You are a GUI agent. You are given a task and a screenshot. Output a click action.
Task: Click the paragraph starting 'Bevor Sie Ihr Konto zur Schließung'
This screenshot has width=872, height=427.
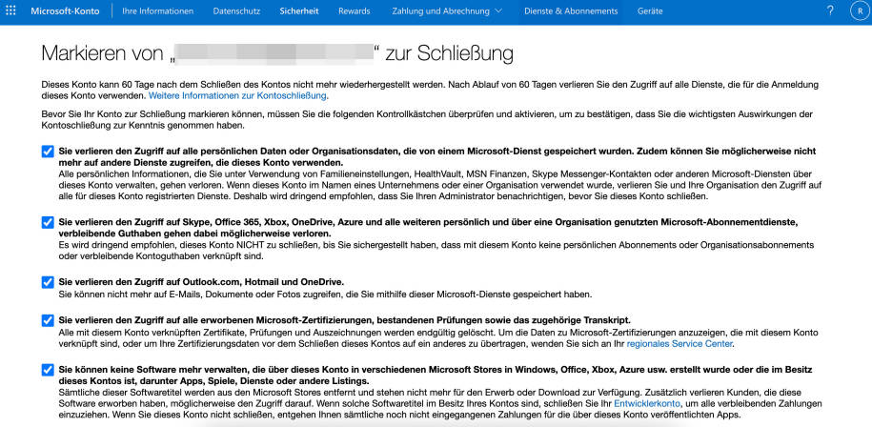(x=427, y=120)
